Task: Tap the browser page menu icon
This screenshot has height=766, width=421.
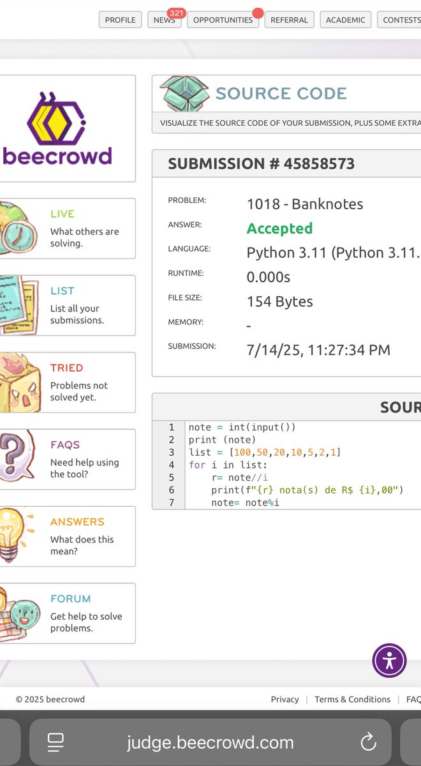Action: (56, 742)
